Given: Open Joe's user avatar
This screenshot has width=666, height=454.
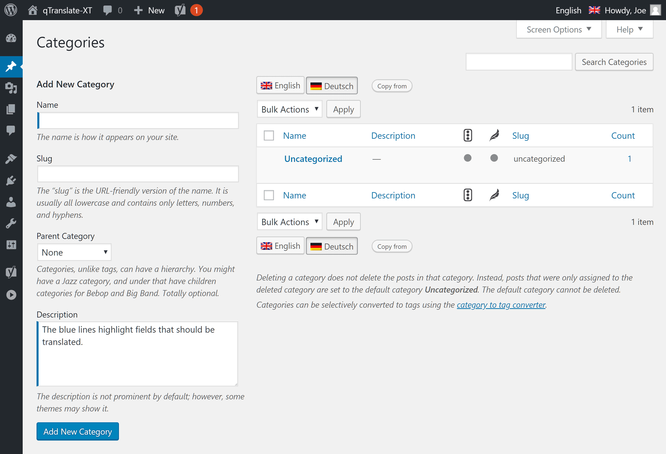Looking at the screenshot, I should pos(655,10).
